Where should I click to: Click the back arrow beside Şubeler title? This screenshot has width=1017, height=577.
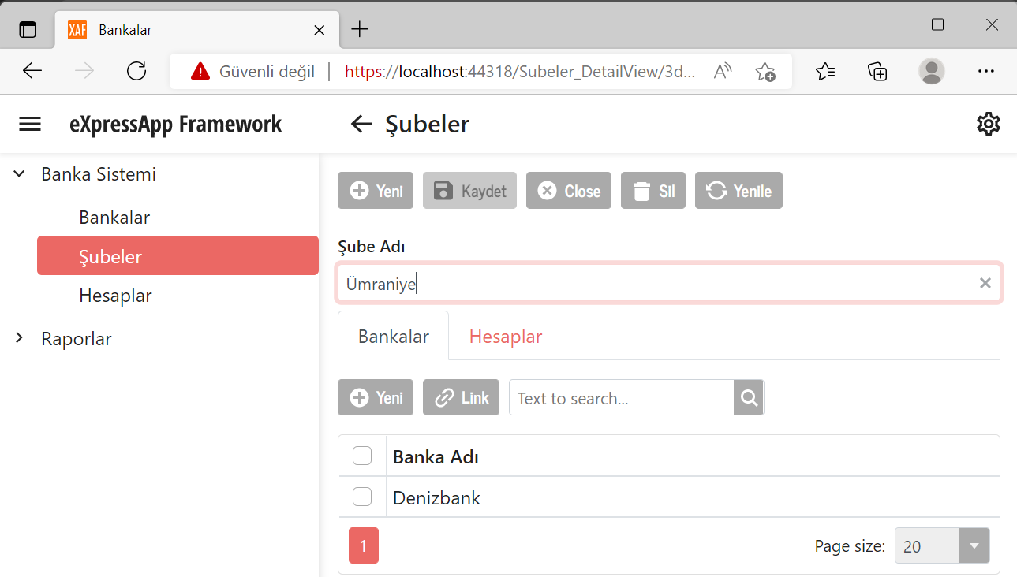361,124
